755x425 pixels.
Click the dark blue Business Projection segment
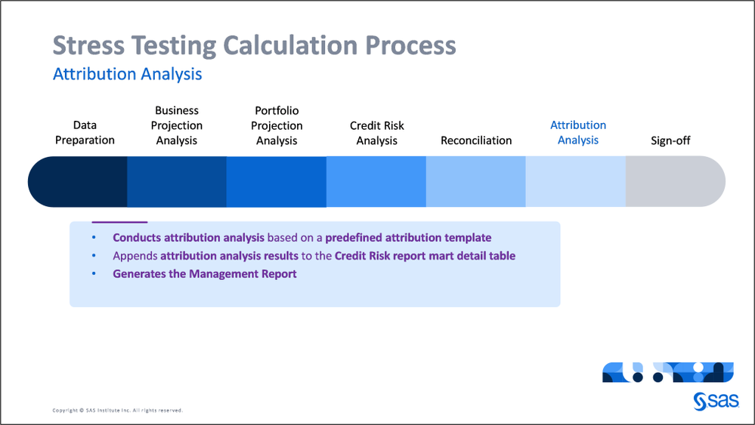point(177,182)
